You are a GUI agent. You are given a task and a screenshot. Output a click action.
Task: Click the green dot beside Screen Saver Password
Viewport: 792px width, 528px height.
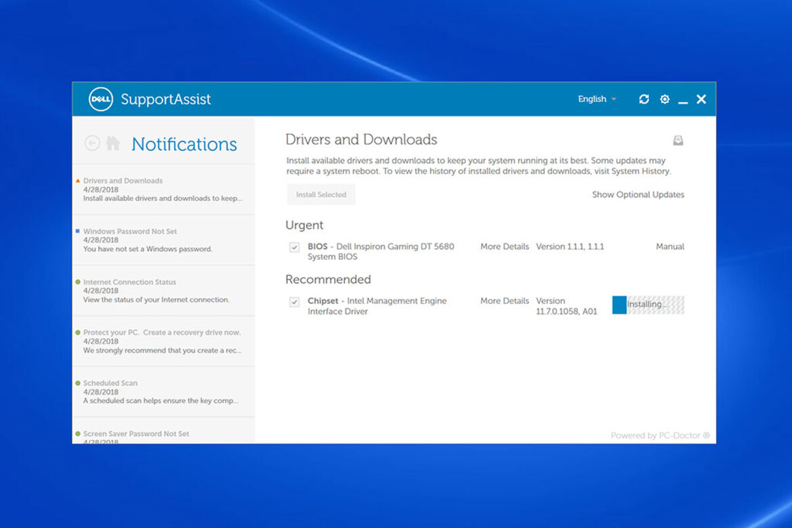78,434
